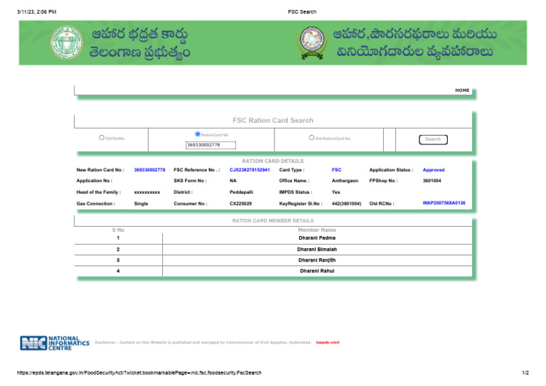Click head of family xxxxxxxxxx value
This screenshot has width=546, height=386.
(147, 192)
